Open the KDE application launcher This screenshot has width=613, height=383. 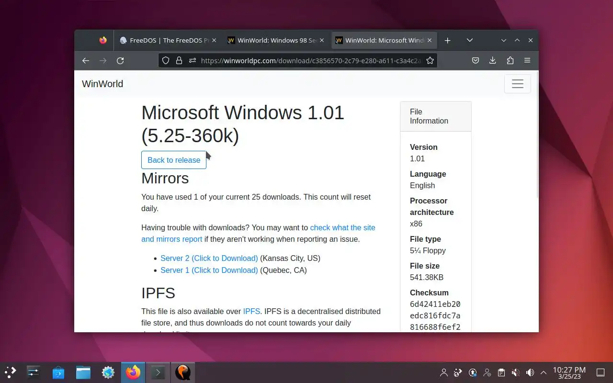tap(11, 372)
